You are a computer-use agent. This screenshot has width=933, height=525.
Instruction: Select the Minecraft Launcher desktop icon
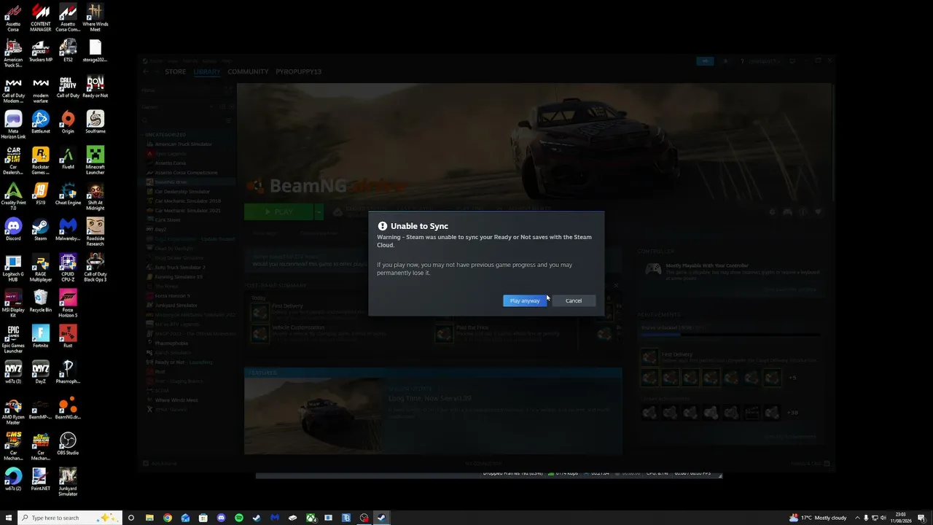[95, 161]
